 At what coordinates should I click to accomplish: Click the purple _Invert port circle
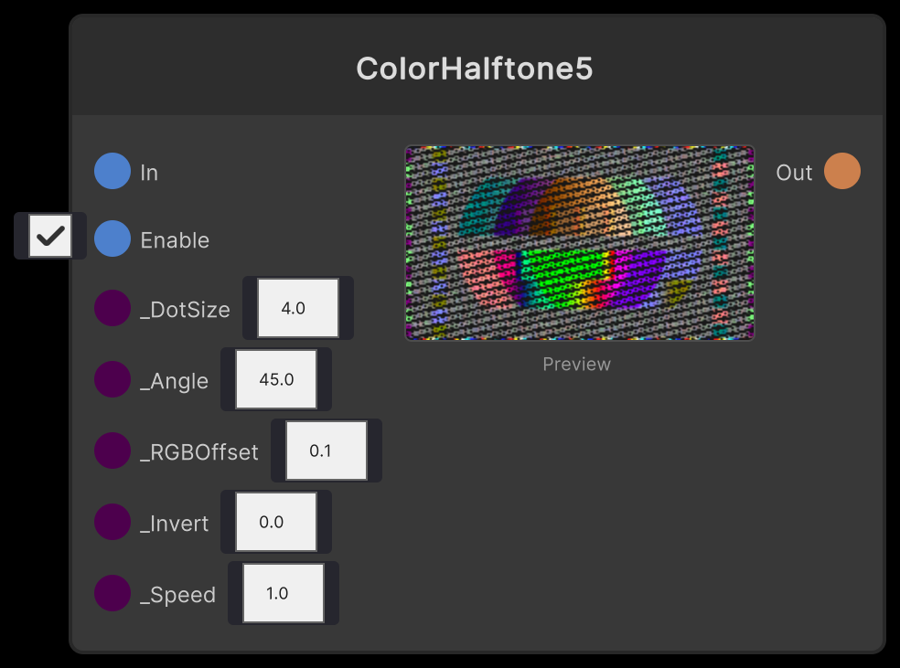112,522
